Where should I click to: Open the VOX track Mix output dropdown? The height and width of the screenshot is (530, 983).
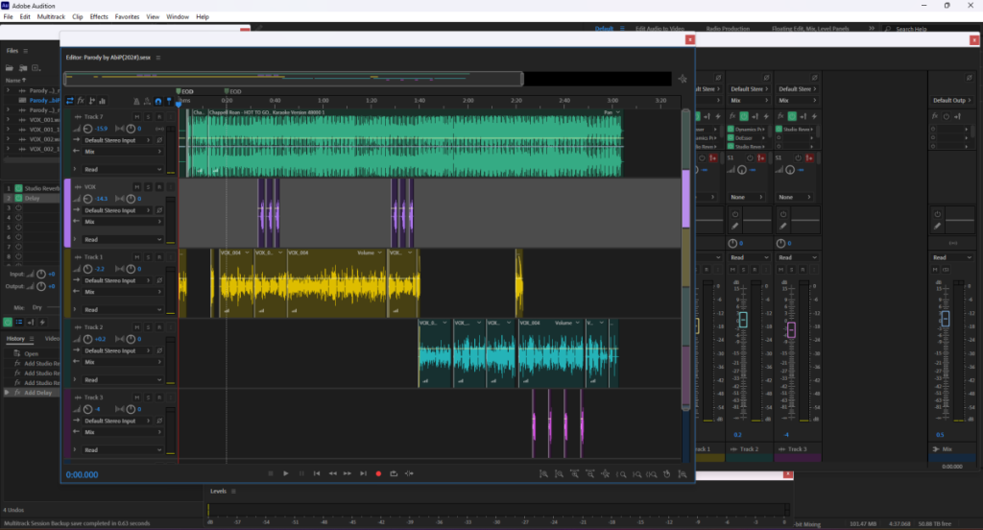[122, 222]
